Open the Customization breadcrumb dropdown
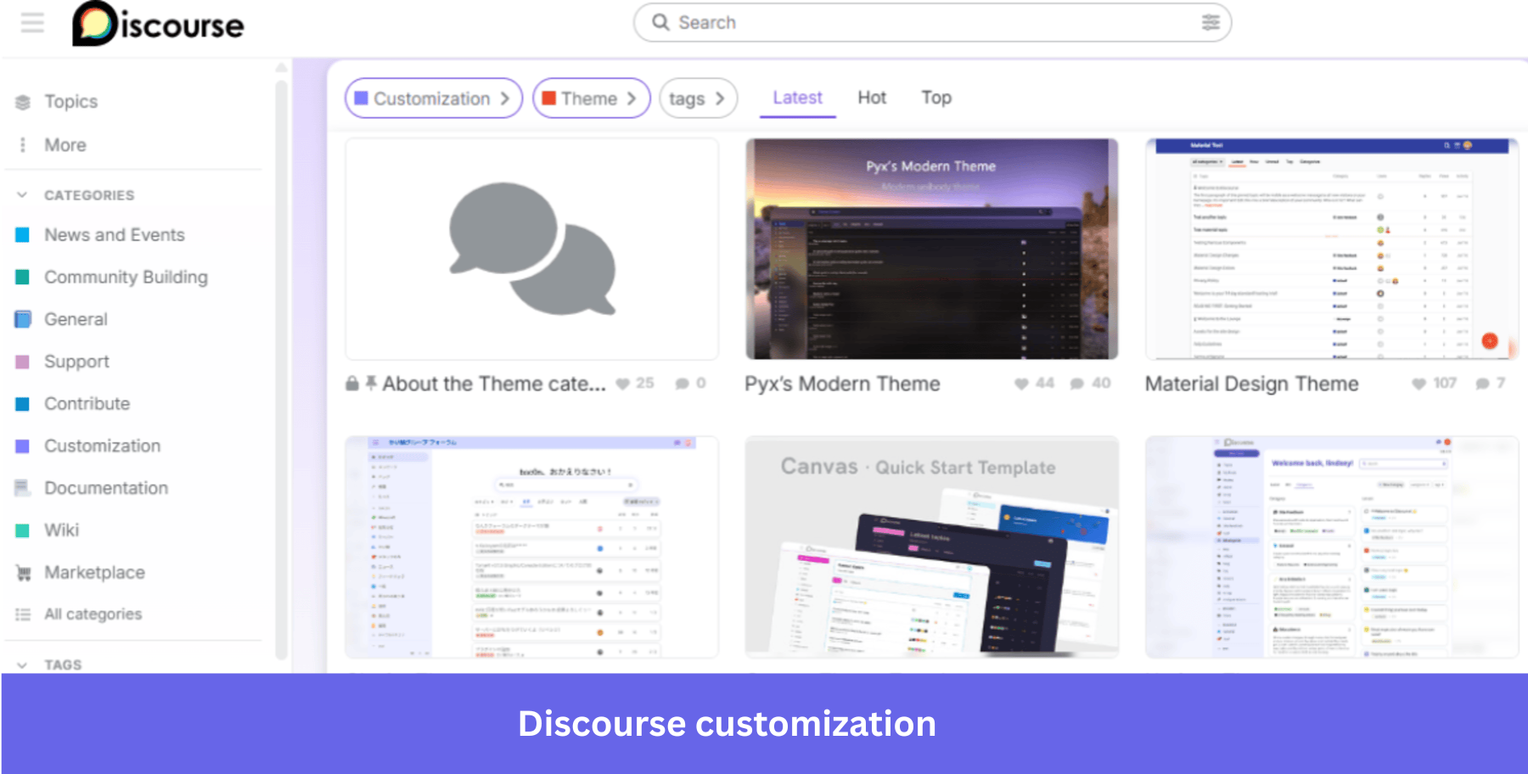This screenshot has height=774, width=1528. coord(506,98)
